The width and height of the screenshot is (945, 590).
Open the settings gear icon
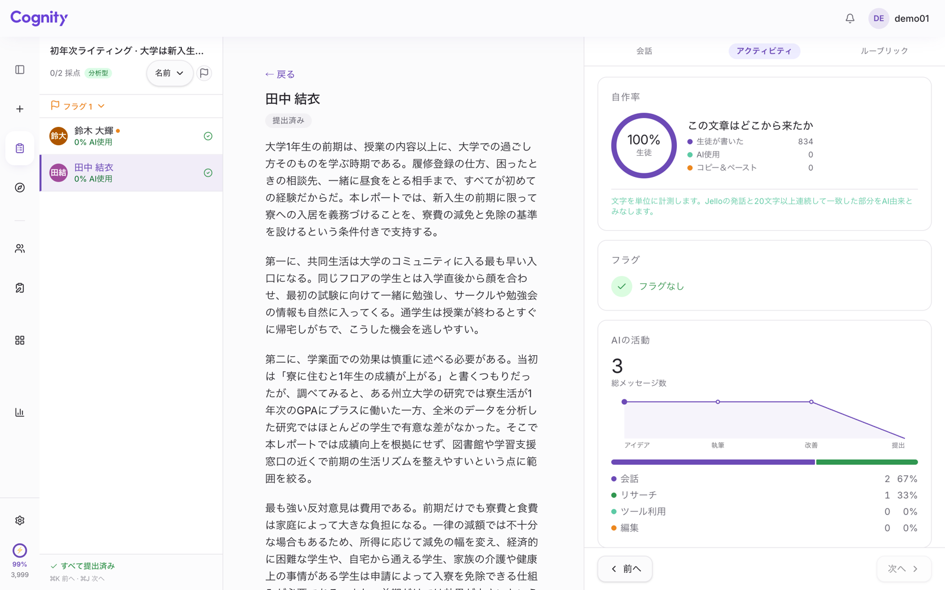click(x=19, y=520)
